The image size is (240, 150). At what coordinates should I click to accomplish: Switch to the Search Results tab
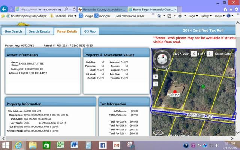[x=39, y=31]
